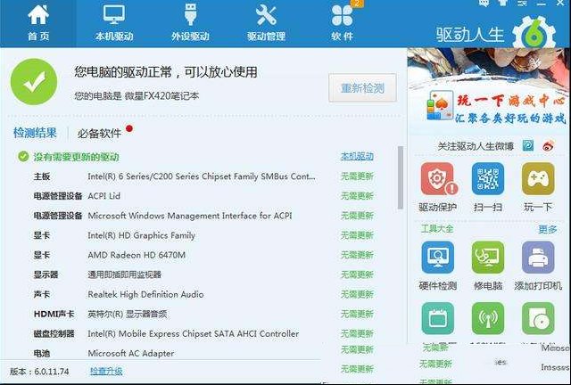Screen dimensions: 571x385
Task: Switch to the 外设驱动 tab
Action: click(190, 23)
